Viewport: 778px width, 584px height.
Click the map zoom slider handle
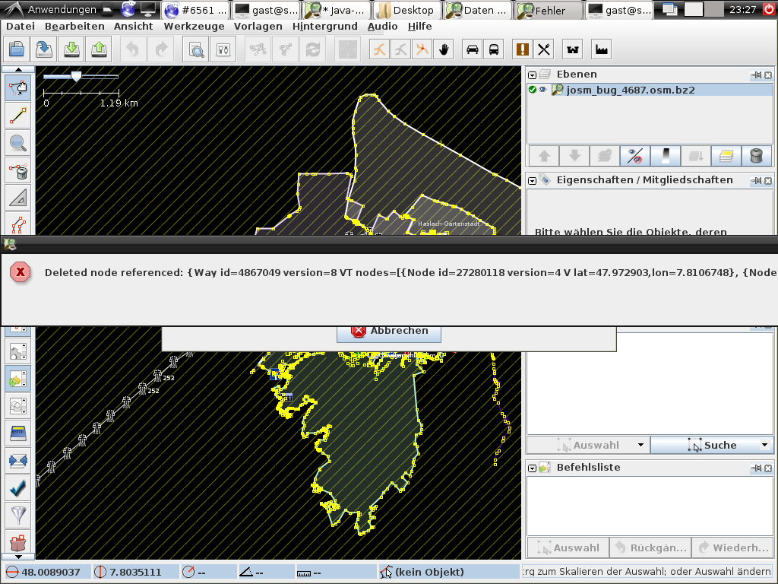76,77
